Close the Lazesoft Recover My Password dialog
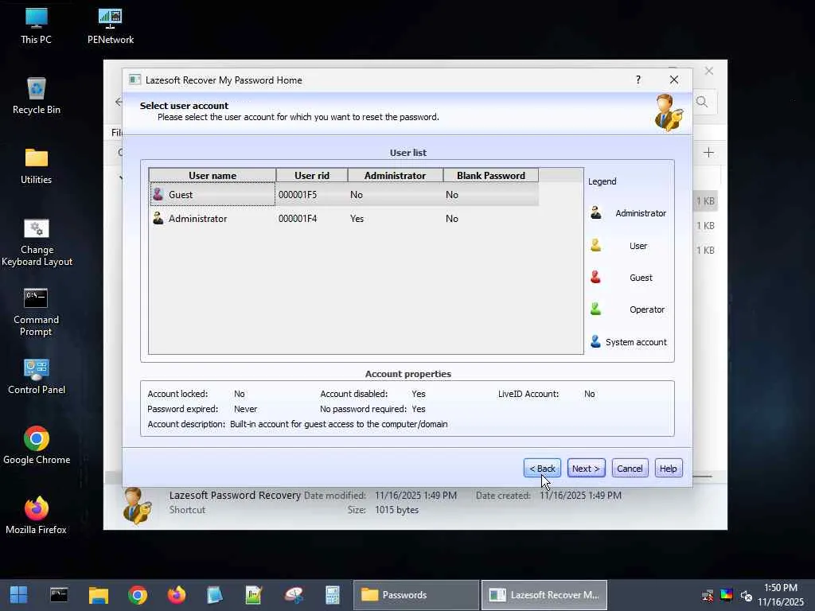815x611 pixels. pos(673,80)
